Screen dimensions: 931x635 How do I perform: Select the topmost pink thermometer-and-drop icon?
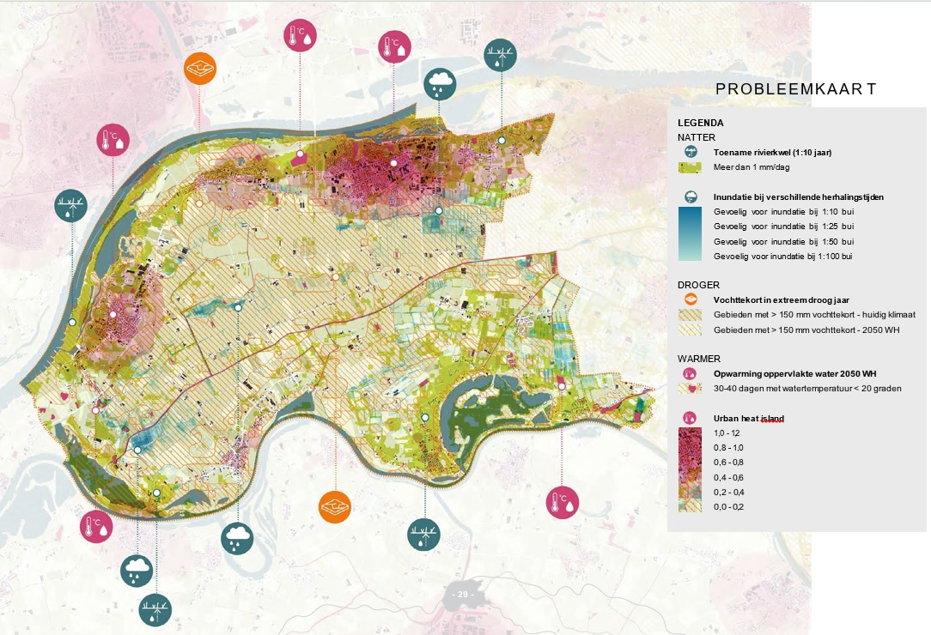pyautogui.click(x=300, y=35)
